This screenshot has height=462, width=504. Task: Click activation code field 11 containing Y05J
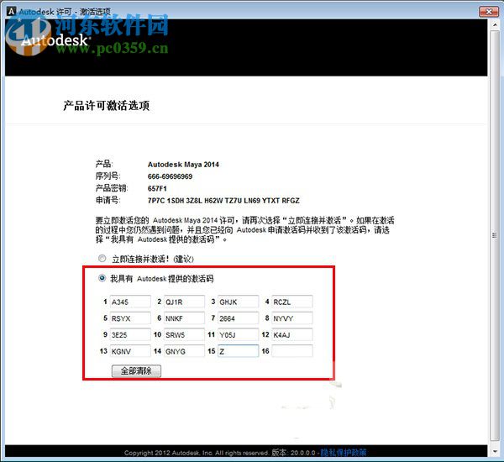[x=239, y=334]
